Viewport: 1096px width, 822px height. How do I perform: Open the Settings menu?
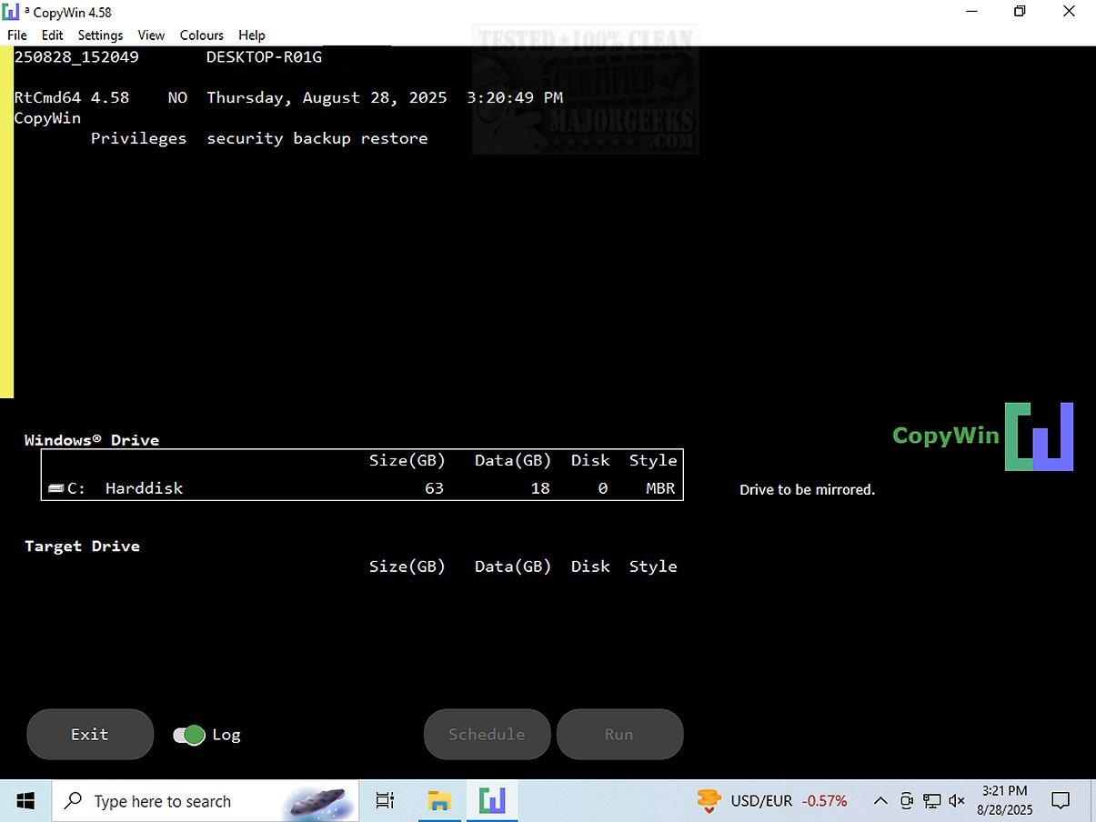pyautogui.click(x=100, y=35)
